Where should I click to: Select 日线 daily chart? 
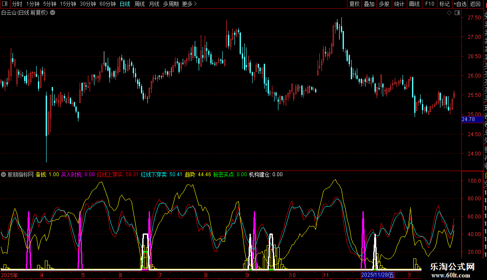point(125,4)
